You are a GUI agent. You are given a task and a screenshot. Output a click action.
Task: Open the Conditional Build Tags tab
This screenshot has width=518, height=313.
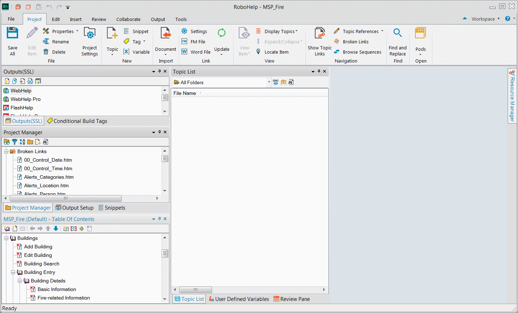tap(77, 121)
